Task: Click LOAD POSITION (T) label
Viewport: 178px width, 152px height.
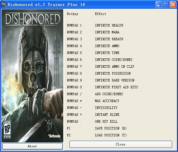Action: pyautogui.click(x=111, y=135)
